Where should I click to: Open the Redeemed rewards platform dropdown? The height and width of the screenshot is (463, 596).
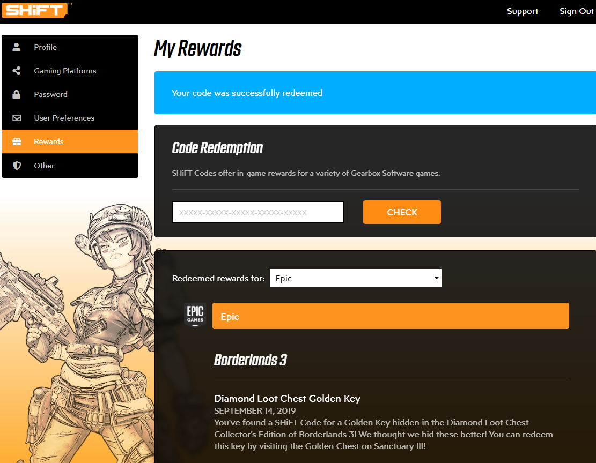355,278
